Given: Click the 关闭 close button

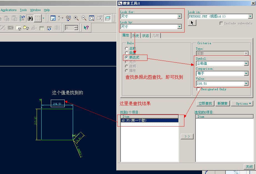Looking at the screenshot, I should point(249,167).
